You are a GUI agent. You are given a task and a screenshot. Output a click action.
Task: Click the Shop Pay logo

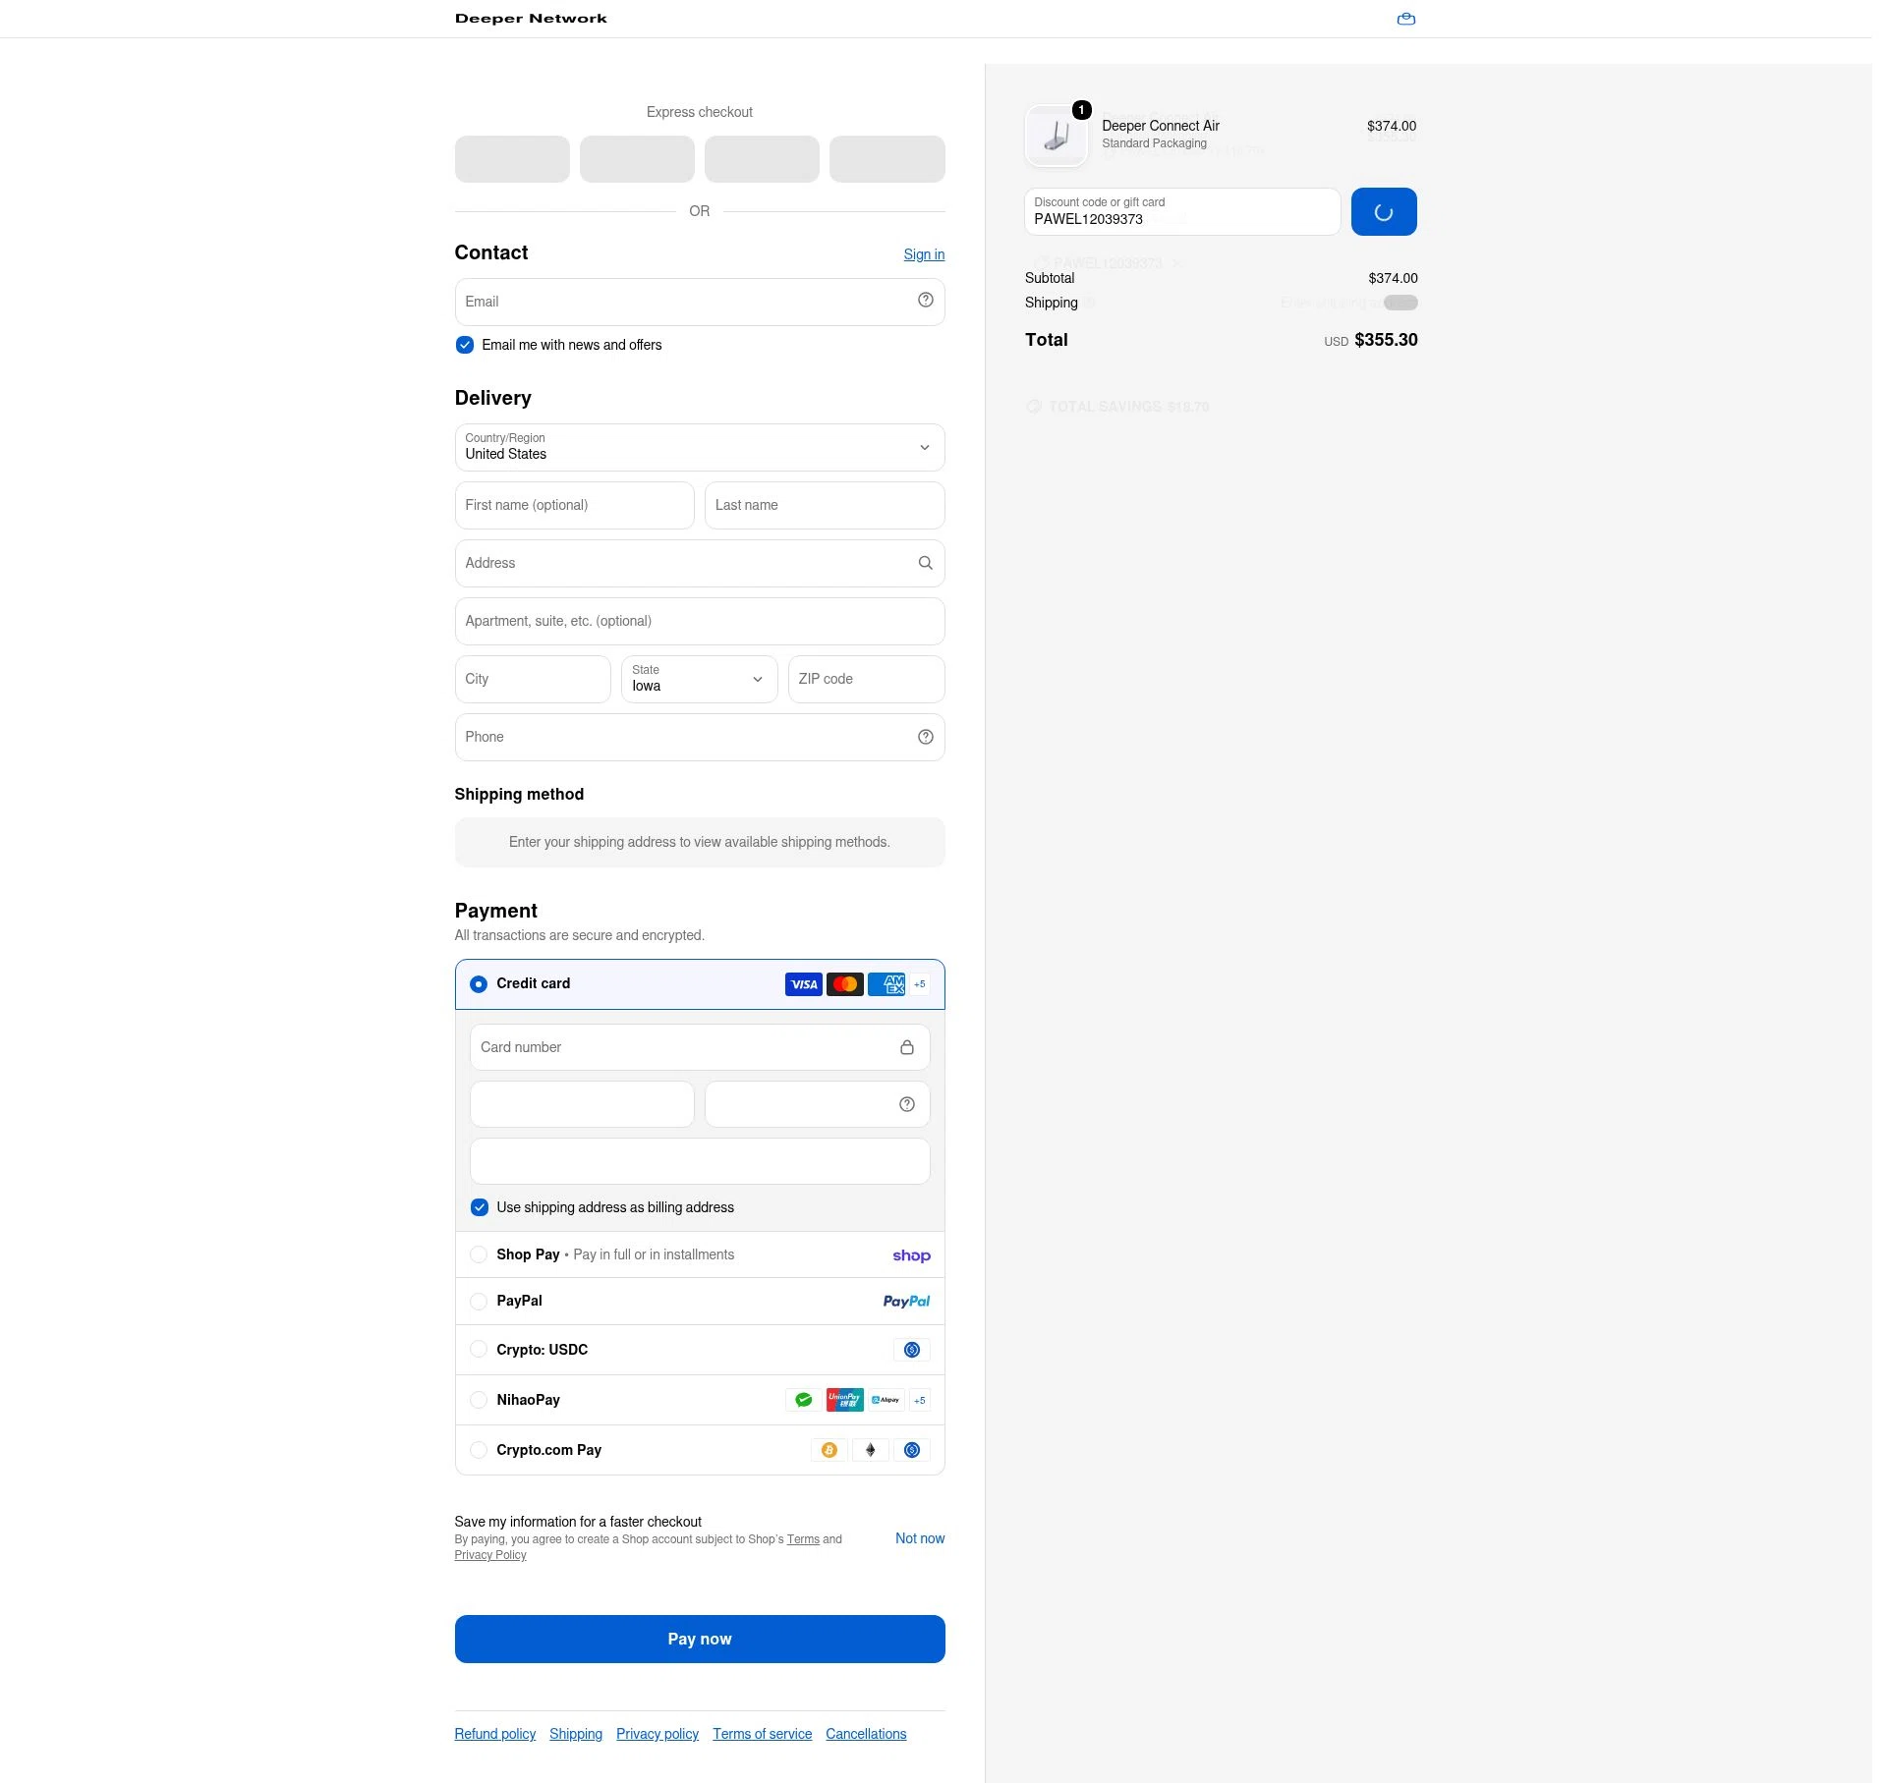click(x=911, y=1255)
